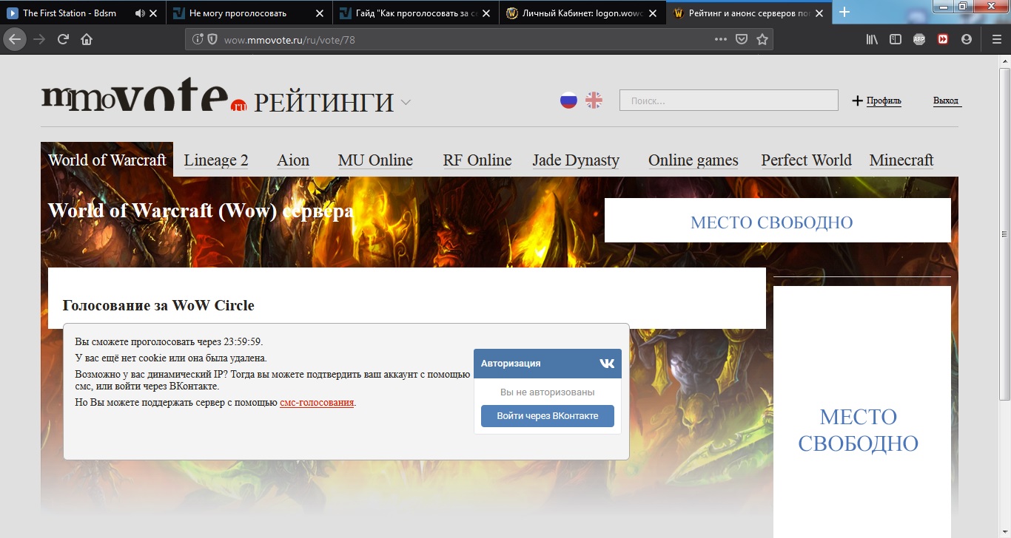The height and width of the screenshot is (538, 1011).
Task: Switch to the Minecraft category tab
Action: tap(901, 160)
